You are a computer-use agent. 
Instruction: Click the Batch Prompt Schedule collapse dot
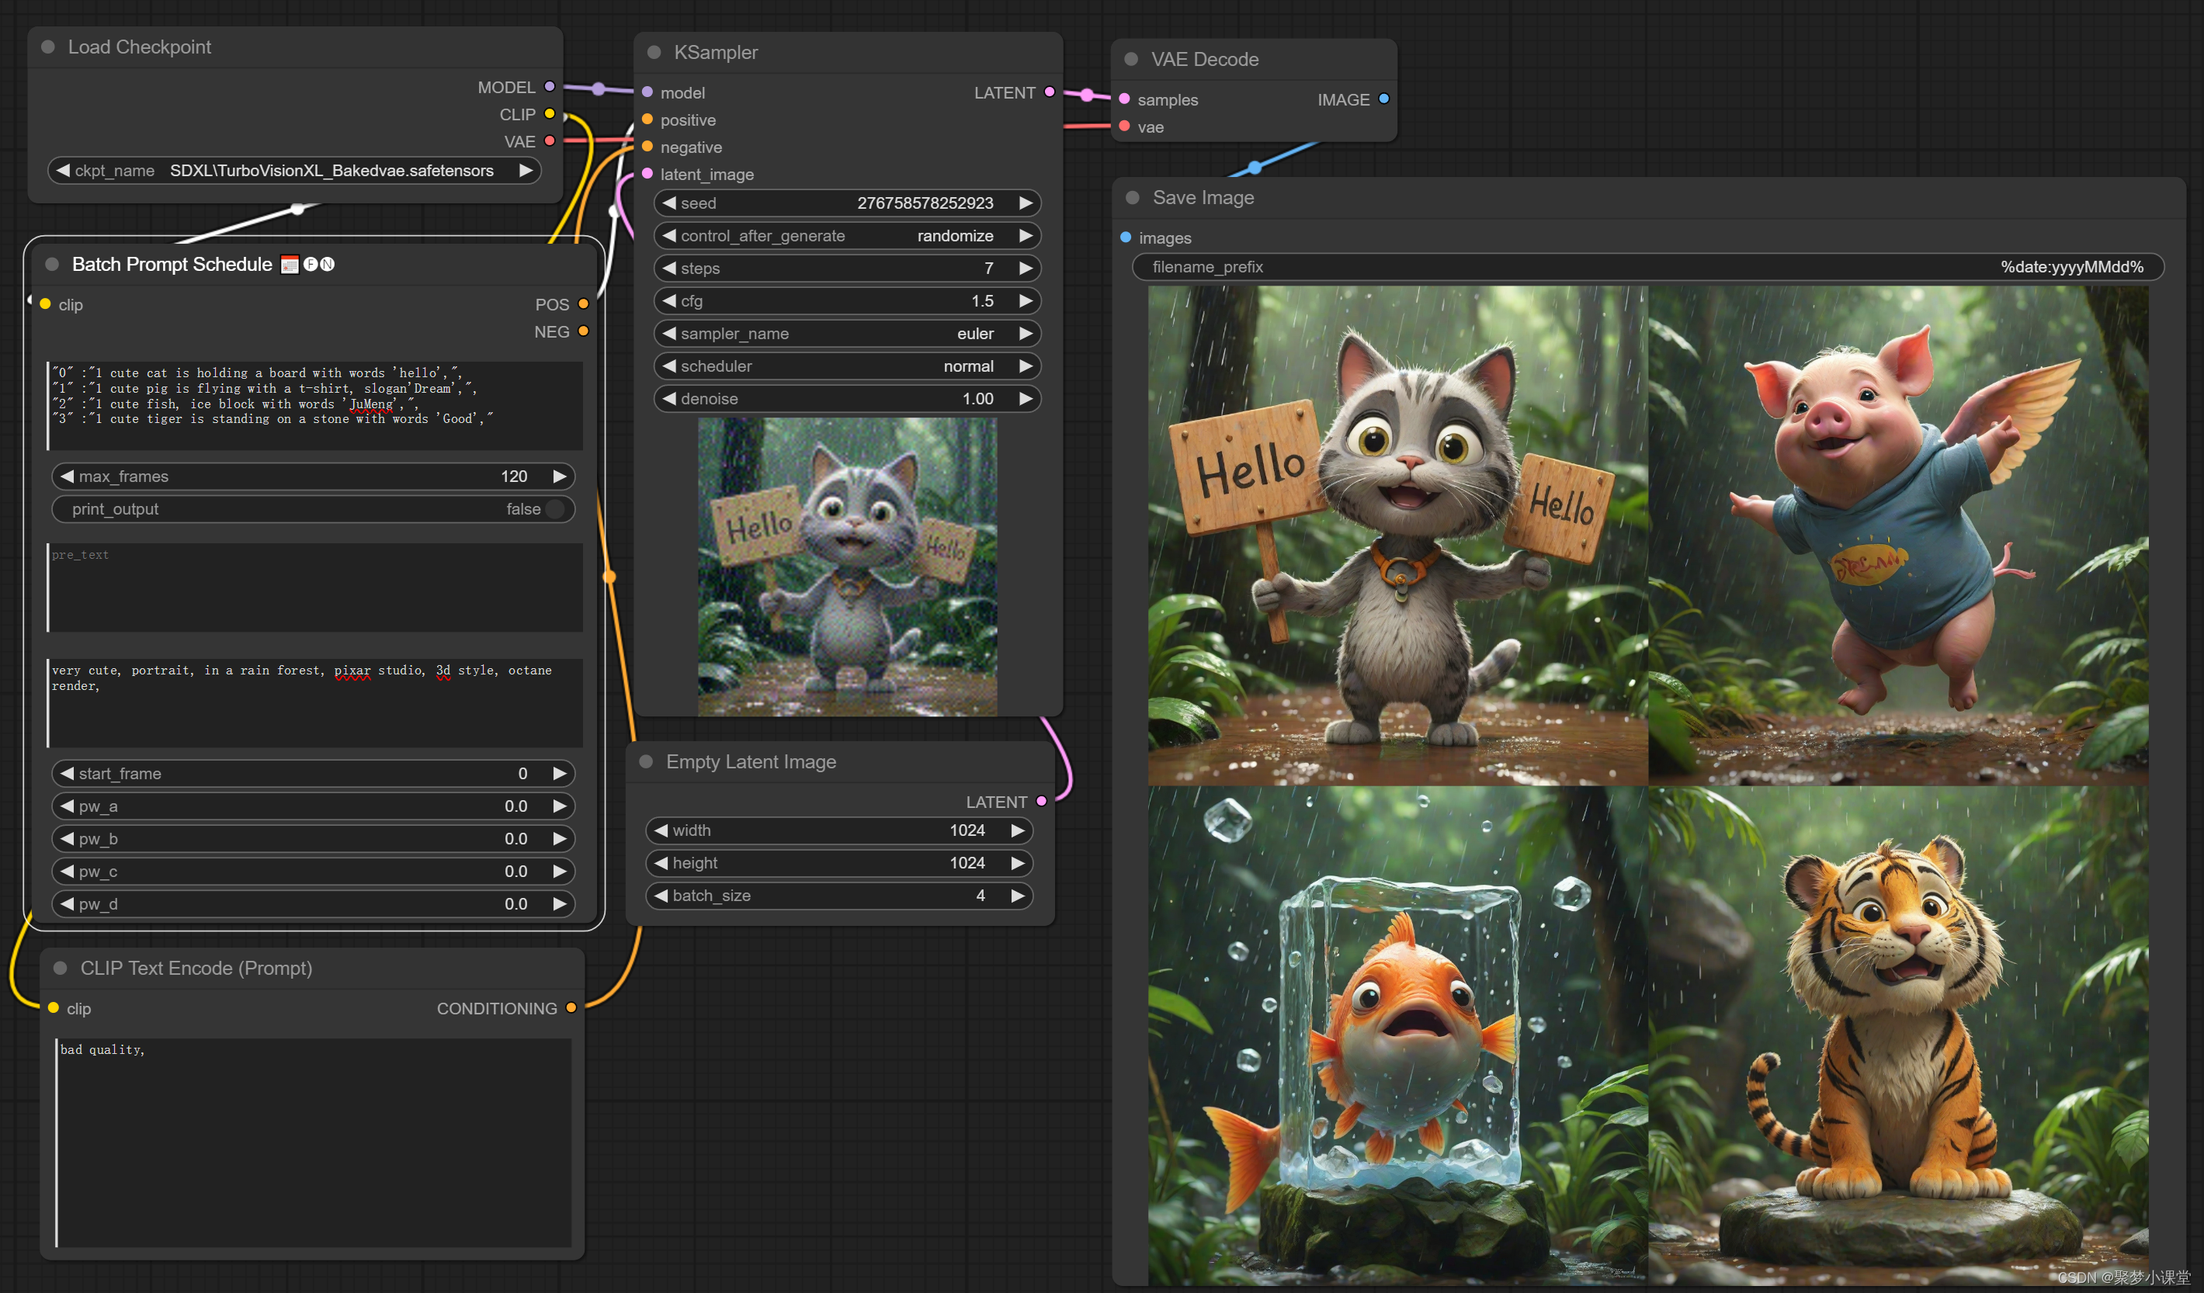tap(51, 264)
